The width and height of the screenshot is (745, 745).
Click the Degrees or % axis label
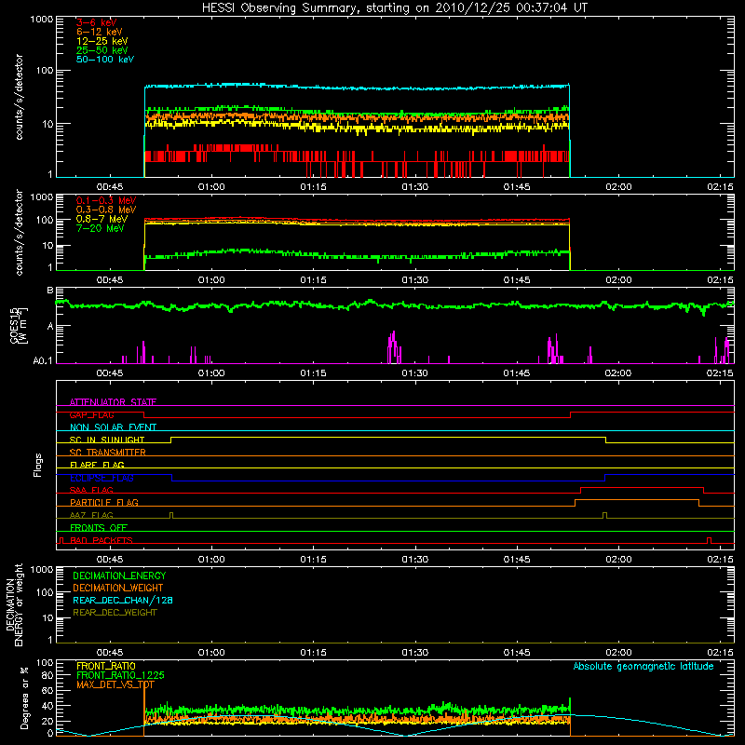[24, 698]
